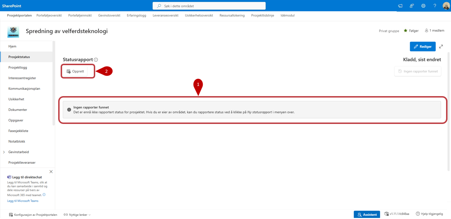Click the Opprett button

click(75, 71)
